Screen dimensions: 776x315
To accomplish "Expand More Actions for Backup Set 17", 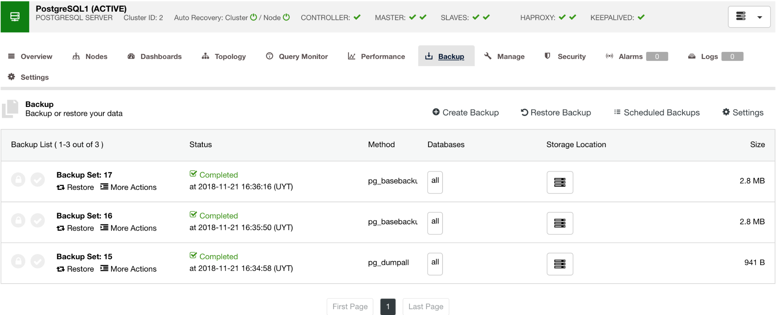I will [128, 187].
